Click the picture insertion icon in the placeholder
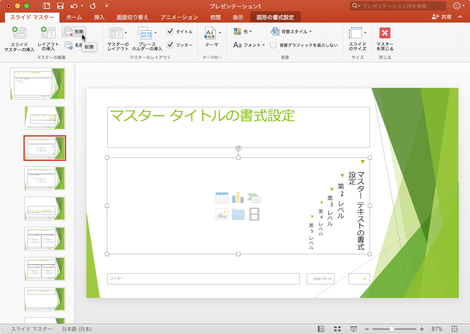This screenshot has width=470, height=334. (x=221, y=214)
